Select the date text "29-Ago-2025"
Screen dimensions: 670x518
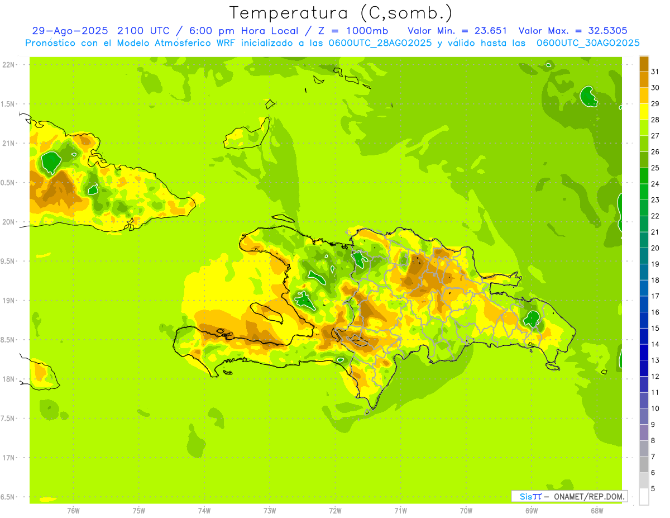pos(70,31)
